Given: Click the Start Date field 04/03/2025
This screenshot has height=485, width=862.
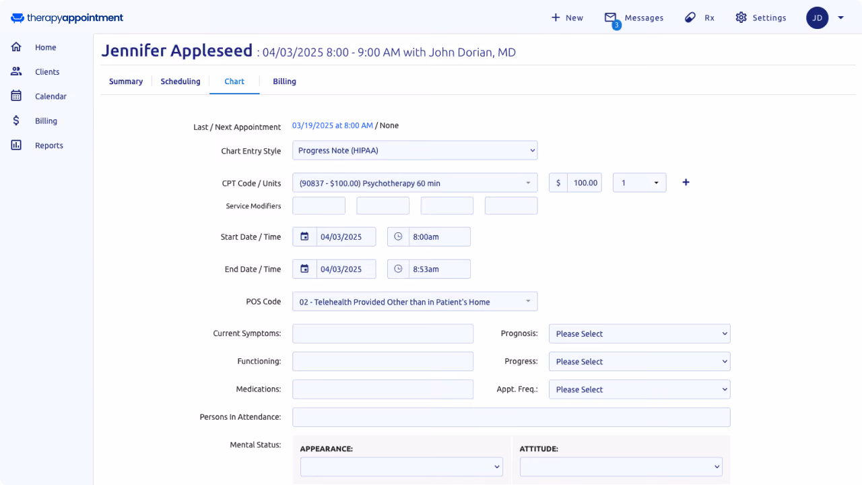Looking at the screenshot, I should [x=346, y=236].
